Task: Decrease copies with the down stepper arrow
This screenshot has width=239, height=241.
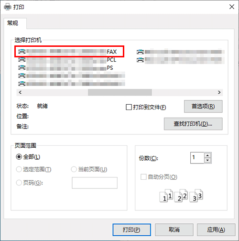Action: point(207,160)
